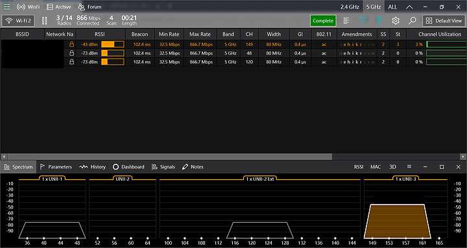Sort by Max Rate column header

(200, 34)
